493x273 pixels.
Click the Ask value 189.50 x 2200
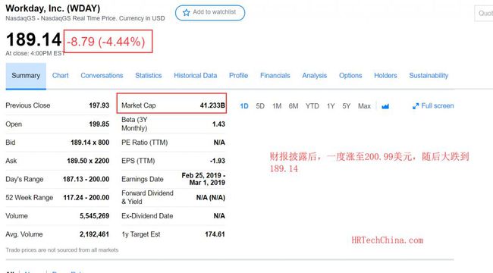88,161
